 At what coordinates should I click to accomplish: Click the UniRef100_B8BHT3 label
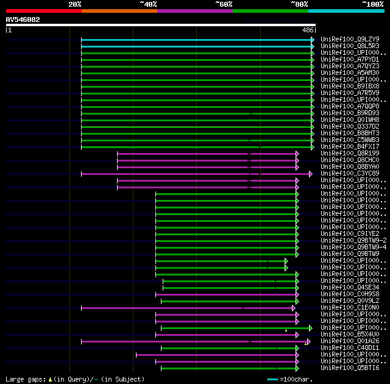[350, 133]
